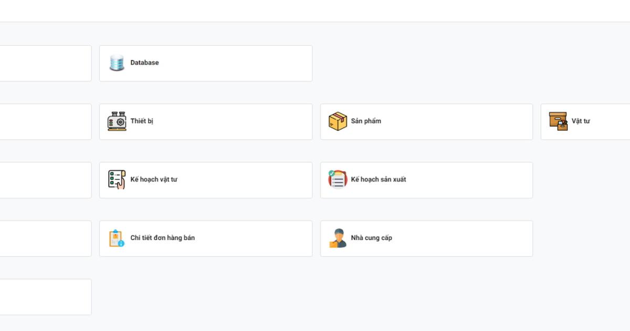Open the Vật tư section
The height and width of the screenshot is (331, 630).
click(583, 121)
